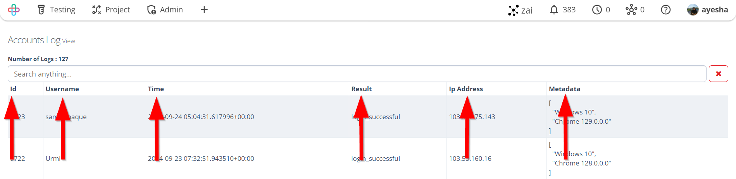Click the ayesha username label
The width and height of the screenshot is (736, 179).
coord(715,10)
